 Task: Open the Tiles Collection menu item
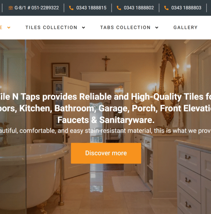click(51, 27)
